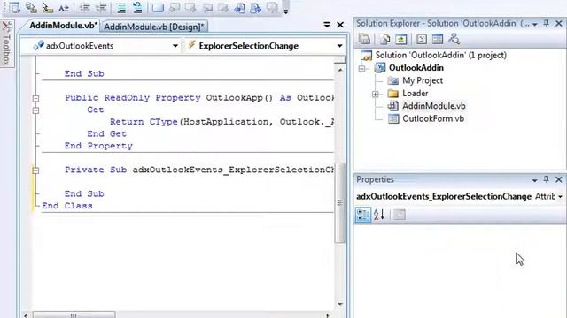The width and height of the screenshot is (567, 318).
Task: Click the Categorized view in Properties
Action: coord(362,215)
